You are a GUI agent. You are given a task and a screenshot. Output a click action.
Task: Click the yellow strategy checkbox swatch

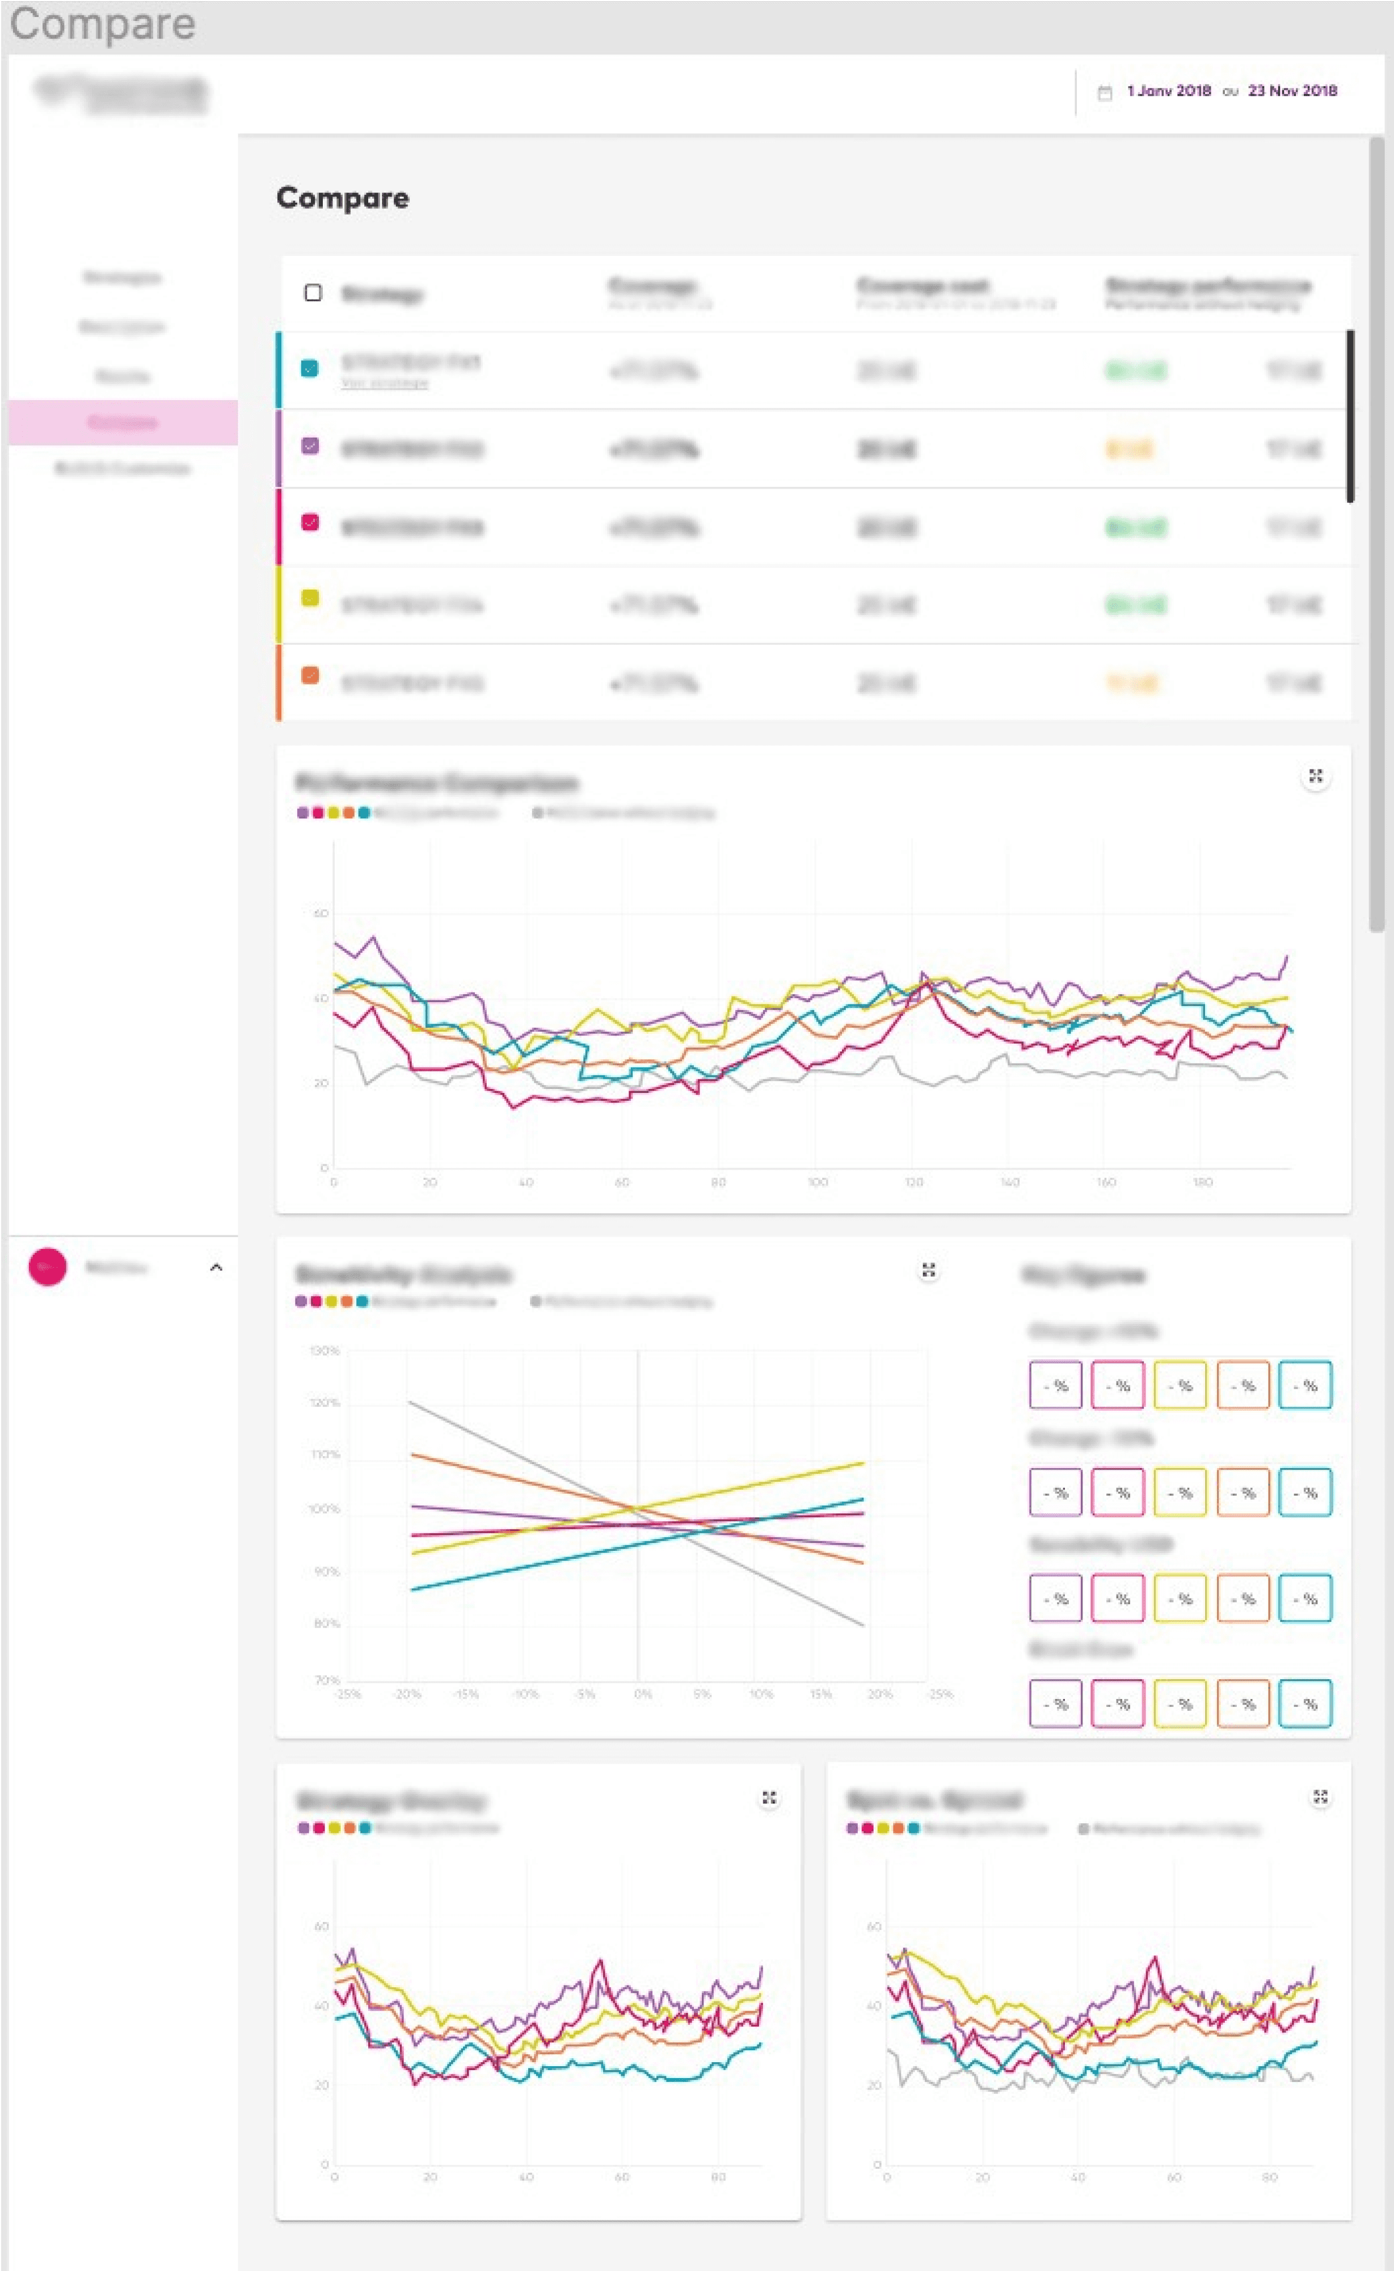pos(310,598)
